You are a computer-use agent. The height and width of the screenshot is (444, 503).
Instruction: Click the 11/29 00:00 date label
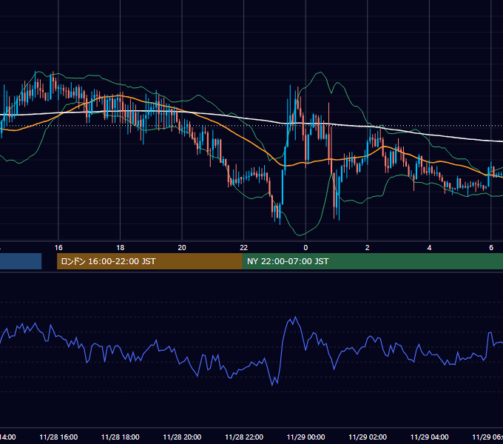[305, 437]
